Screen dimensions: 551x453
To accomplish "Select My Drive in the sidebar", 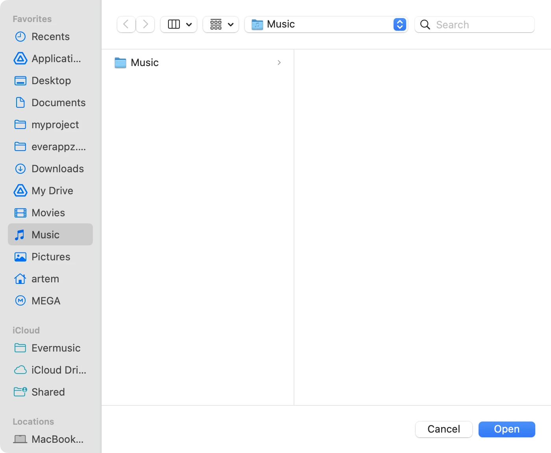I will (52, 191).
